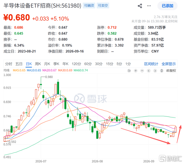Click the 振幅 value 6.34%
This screenshot has width=184, height=164.
pyautogui.click(x=19, y=45)
